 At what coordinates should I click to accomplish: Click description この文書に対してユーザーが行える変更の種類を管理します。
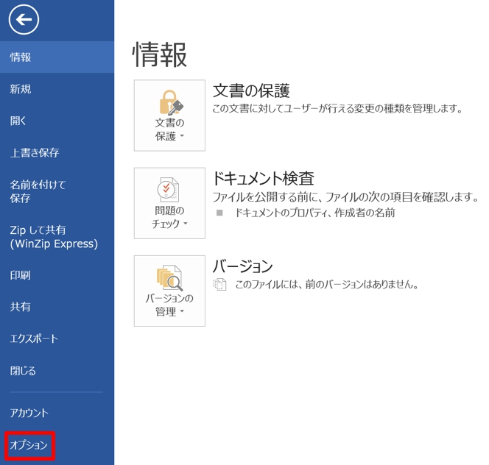pyautogui.click(x=338, y=109)
